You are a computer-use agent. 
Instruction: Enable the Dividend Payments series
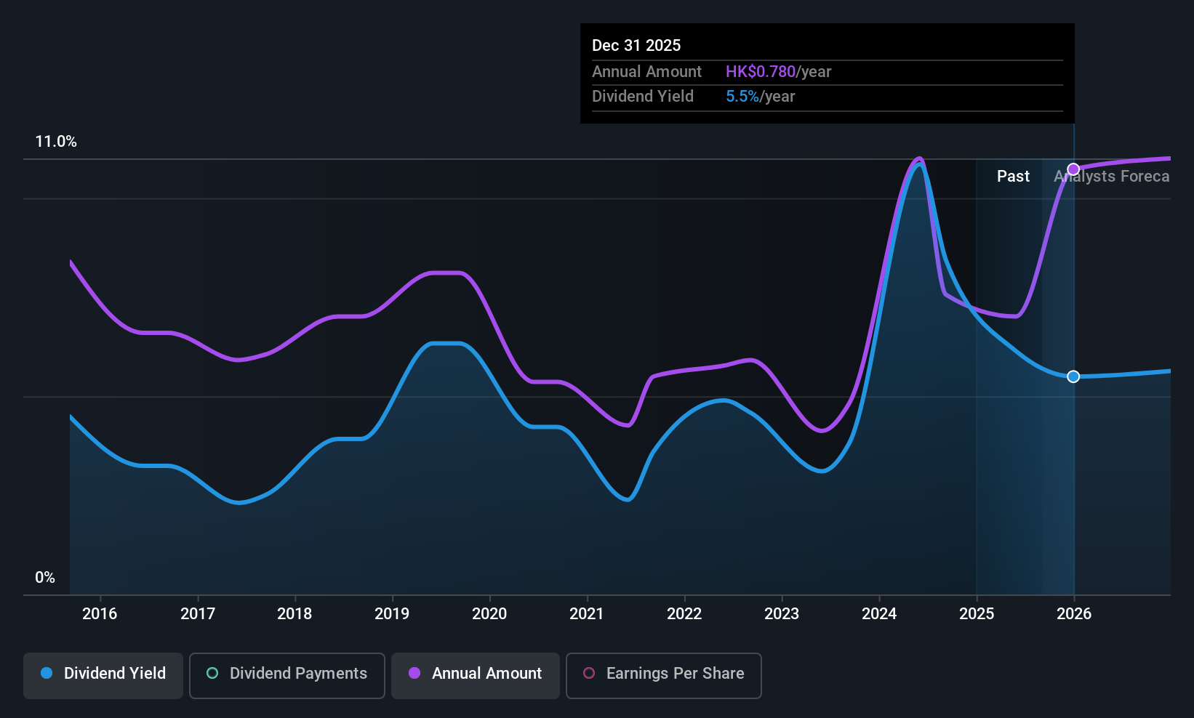tap(287, 675)
